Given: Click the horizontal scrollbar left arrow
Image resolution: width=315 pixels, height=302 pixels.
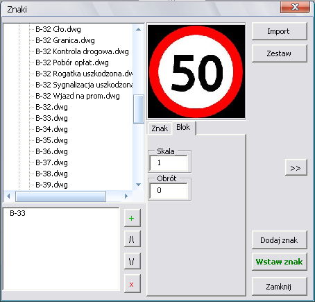Looking at the screenshot, I should (x=9, y=196).
